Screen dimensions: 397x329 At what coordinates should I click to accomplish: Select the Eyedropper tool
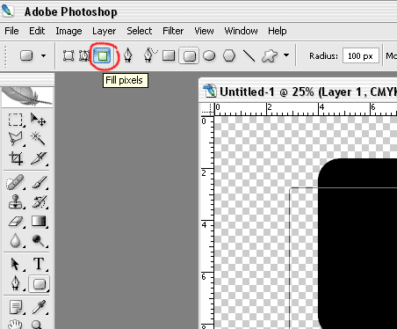click(39, 307)
